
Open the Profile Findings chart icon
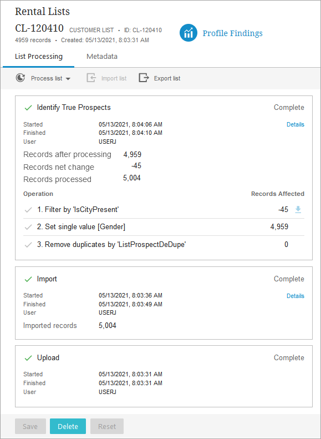[188, 33]
